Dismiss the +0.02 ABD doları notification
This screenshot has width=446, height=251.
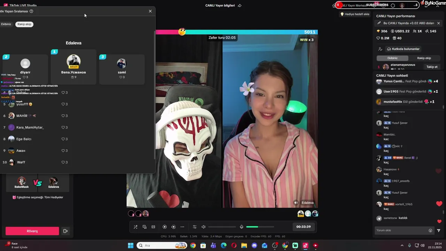pyautogui.click(x=438, y=23)
